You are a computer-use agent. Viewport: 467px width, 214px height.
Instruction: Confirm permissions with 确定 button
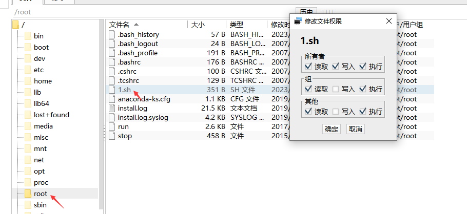[x=332, y=129]
